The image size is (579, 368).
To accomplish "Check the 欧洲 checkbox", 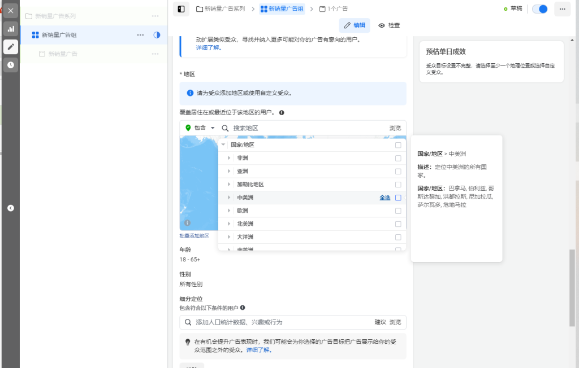I will [x=398, y=211].
